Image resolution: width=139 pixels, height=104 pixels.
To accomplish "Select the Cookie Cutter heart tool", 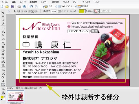I will [3, 51].
